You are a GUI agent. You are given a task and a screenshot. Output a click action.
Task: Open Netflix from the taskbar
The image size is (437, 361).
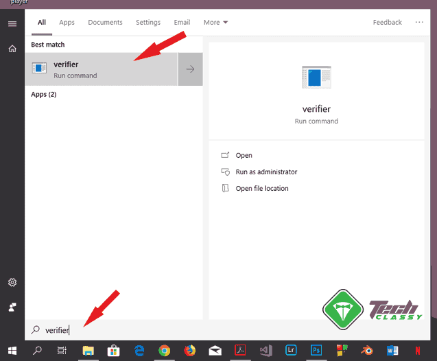click(x=418, y=351)
